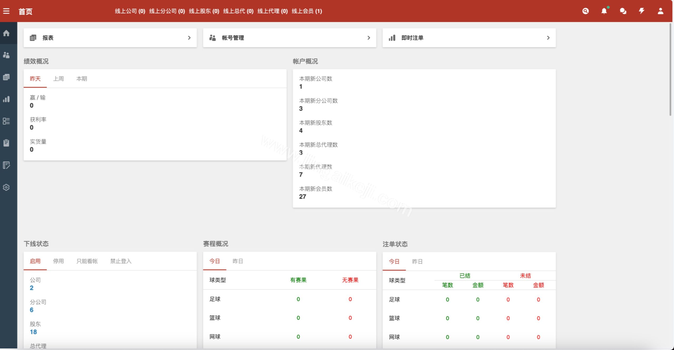674x350 pixels.
Task: Open the user profile icon at top right
Action: click(x=661, y=11)
